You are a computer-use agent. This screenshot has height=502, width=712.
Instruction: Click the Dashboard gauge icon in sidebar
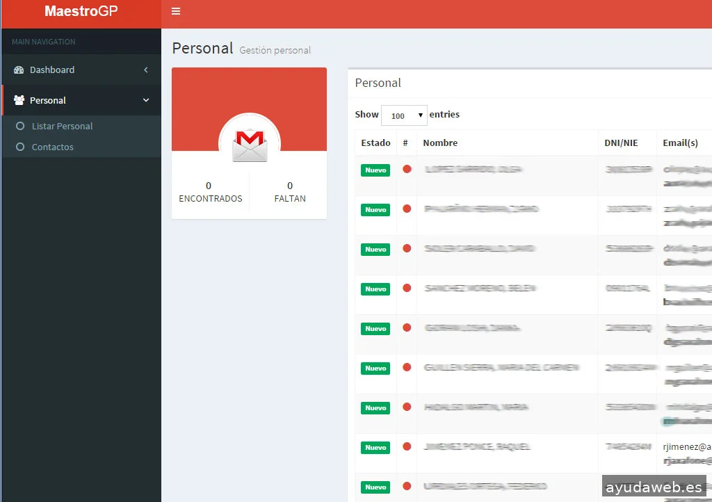19,70
